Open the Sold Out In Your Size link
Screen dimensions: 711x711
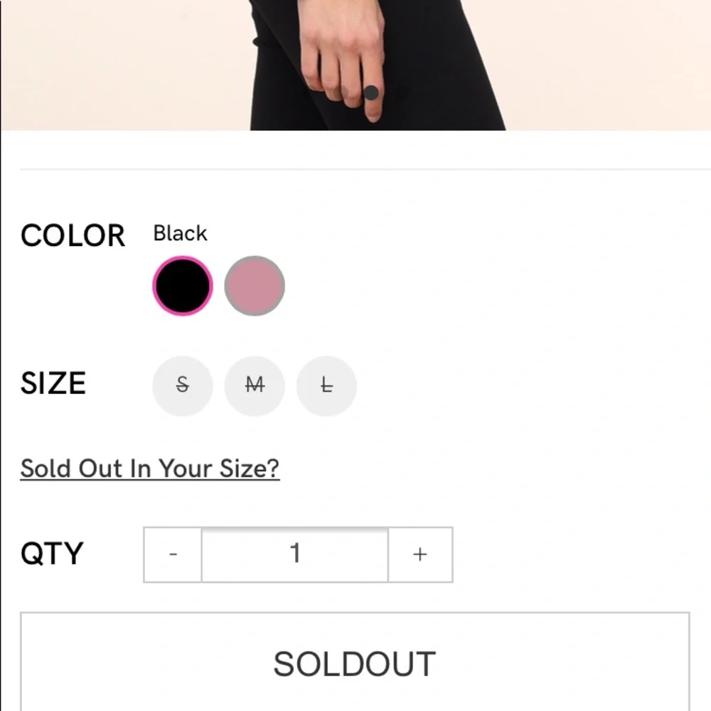[x=150, y=469]
